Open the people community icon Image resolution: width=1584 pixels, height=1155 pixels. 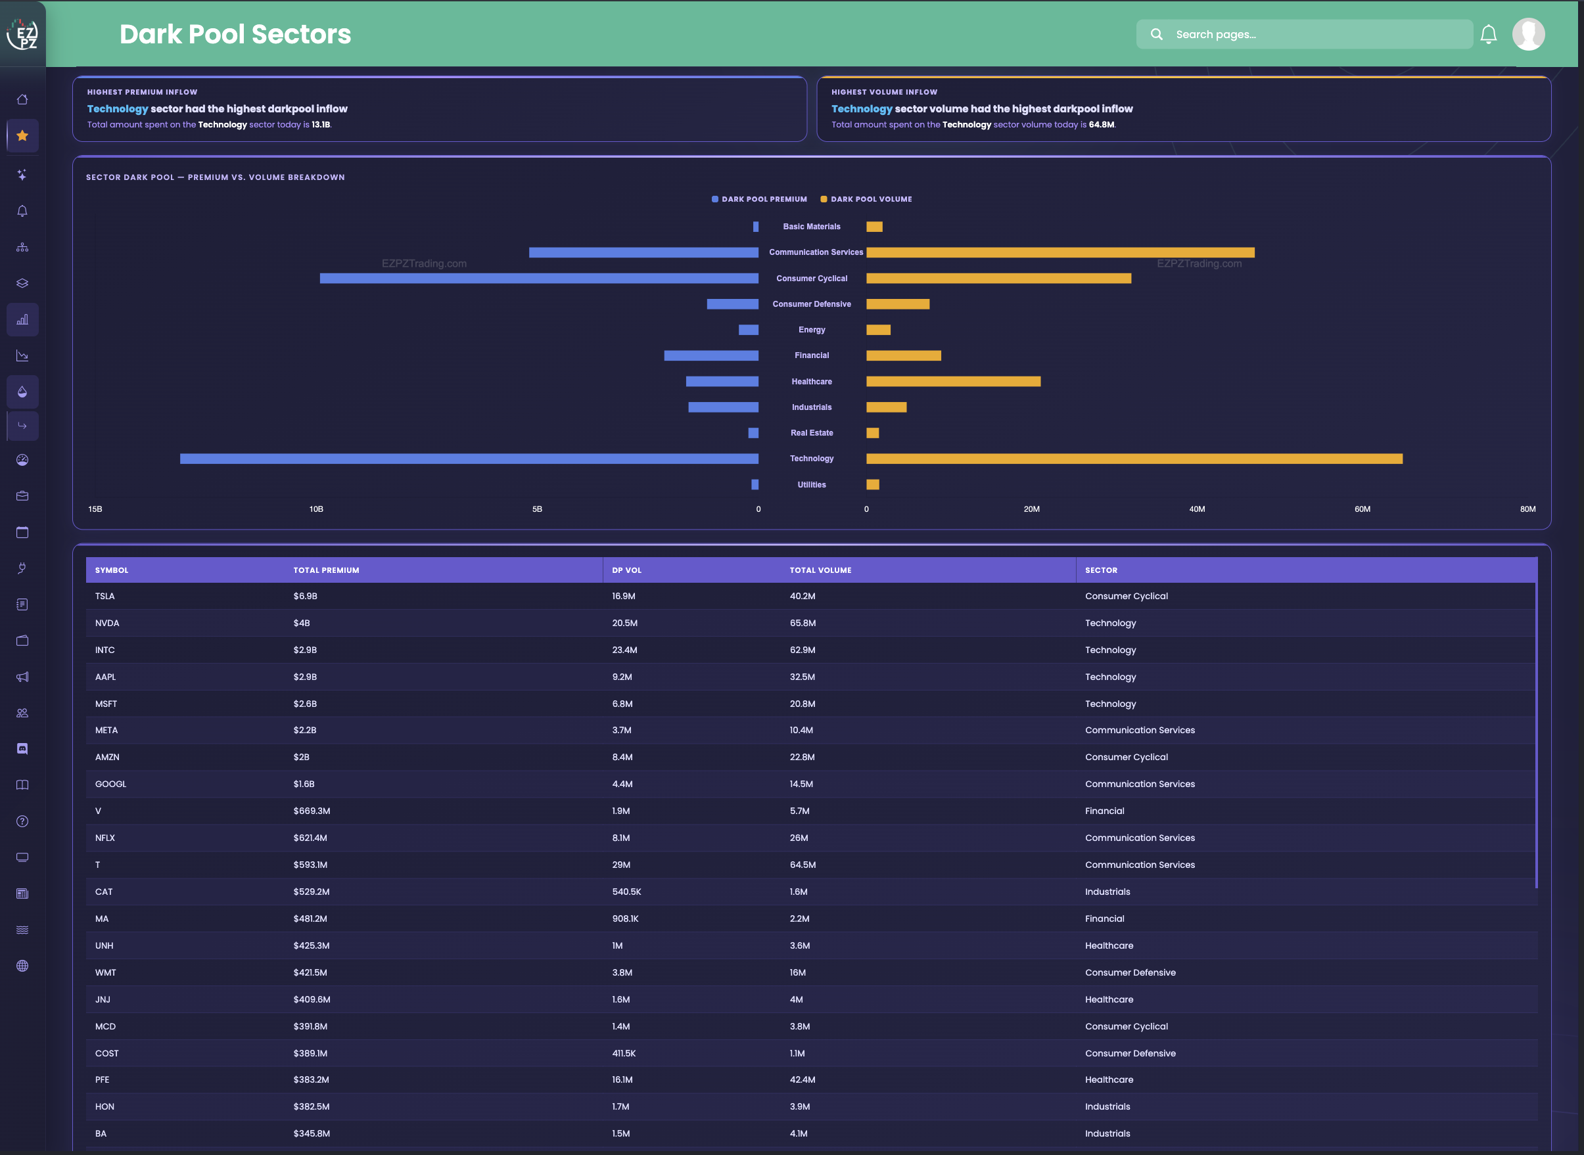click(x=22, y=713)
